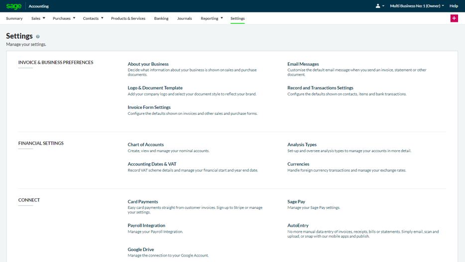The image size is (465, 262).
Task: Open Logo & Document Template settings
Action: click(155, 88)
